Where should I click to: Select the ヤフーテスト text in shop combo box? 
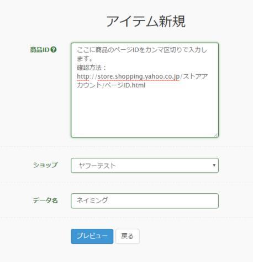[97, 166]
